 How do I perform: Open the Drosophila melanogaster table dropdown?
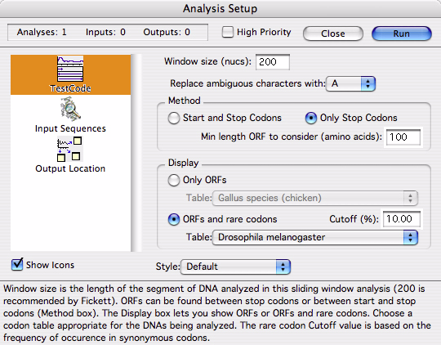point(315,237)
